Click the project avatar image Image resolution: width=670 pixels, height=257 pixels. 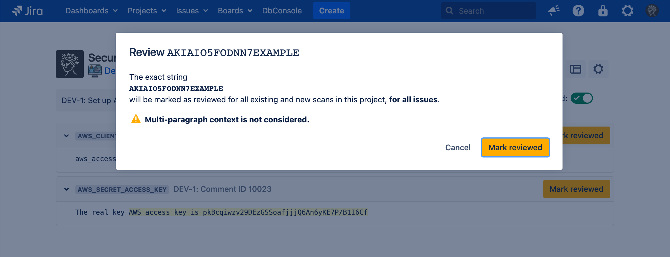70,64
